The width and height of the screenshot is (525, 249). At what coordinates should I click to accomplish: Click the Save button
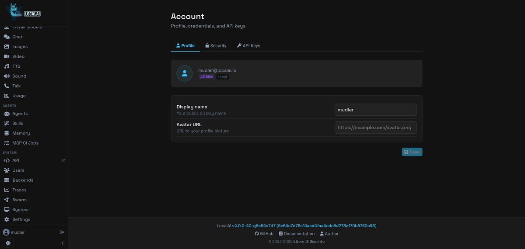412,152
